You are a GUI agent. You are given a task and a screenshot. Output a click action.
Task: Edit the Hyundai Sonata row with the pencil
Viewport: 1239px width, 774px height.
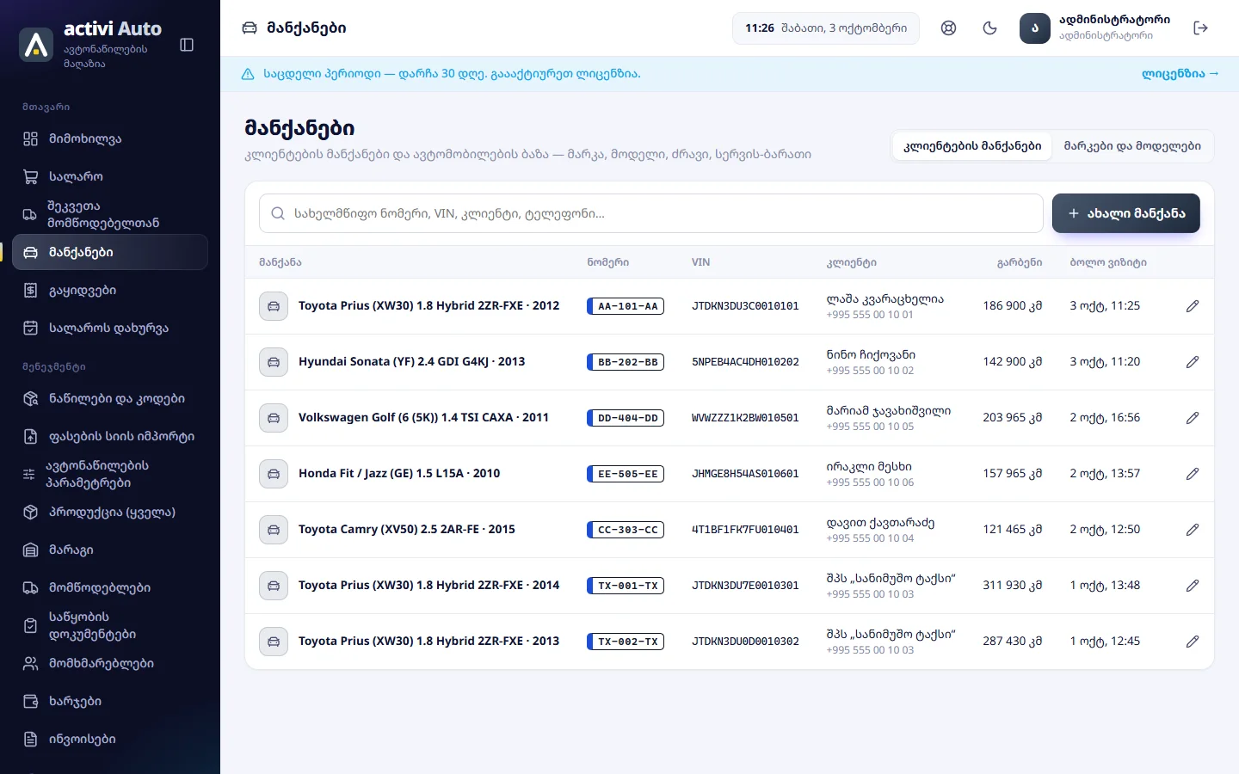click(1193, 362)
